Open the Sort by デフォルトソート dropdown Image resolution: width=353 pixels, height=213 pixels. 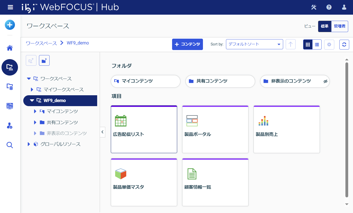[x=254, y=44]
